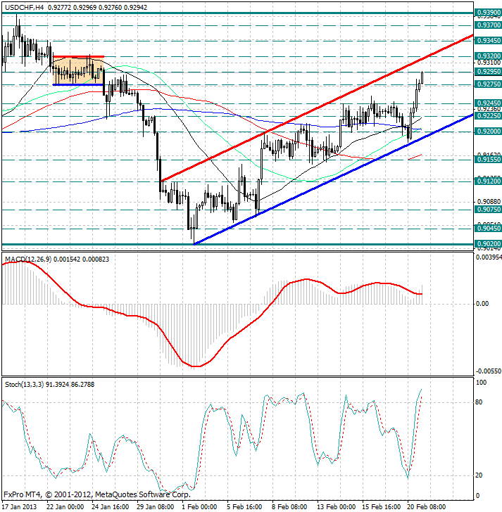
Task: Click the 100 level on Stochastic scale
Action: (482, 383)
